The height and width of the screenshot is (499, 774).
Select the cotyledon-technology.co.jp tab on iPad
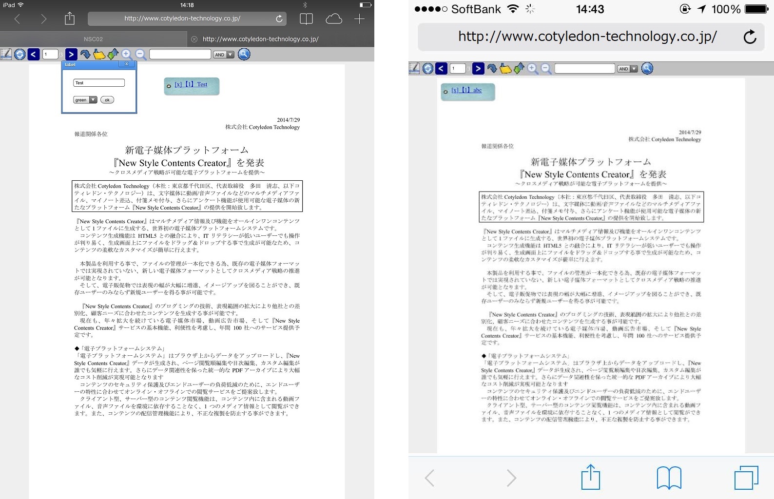(x=261, y=39)
